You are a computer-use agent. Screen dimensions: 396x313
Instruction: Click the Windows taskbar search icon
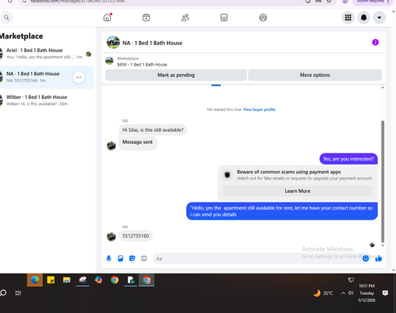click(3, 292)
